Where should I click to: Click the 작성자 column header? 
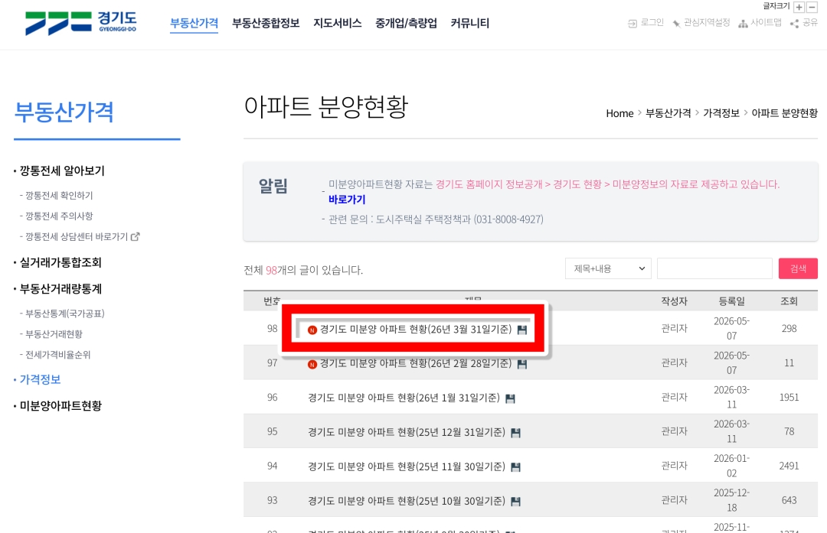click(675, 301)
